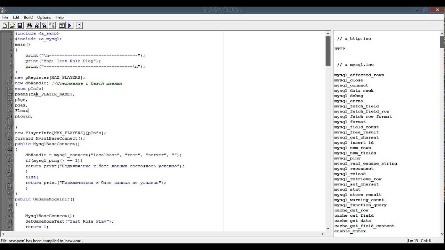This screenshot has width=445, height=250.
Task: Click the 'pLogin,' line in the editor
Action: [x=24, y=116]
